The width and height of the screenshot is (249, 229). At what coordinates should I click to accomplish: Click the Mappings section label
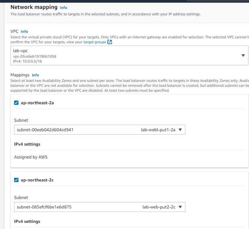tap(20, 75)
